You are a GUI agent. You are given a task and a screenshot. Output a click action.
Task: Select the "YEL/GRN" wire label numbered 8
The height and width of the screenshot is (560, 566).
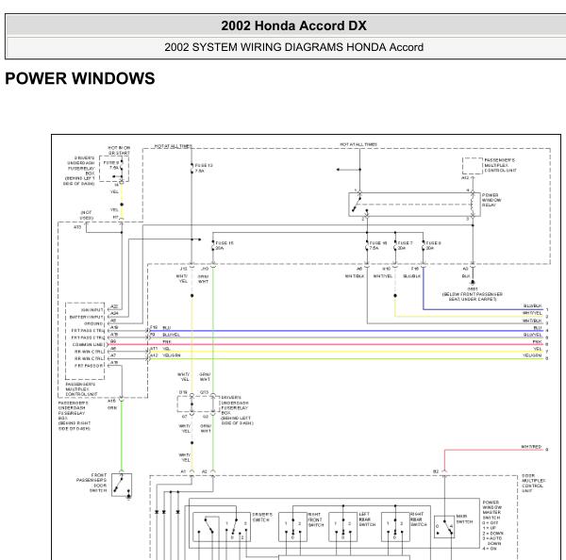coord(532,355)
